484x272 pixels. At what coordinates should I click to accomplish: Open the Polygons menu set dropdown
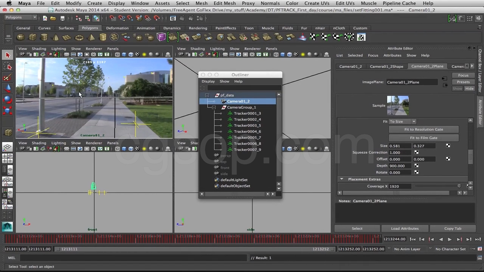[x=21, y=17]
